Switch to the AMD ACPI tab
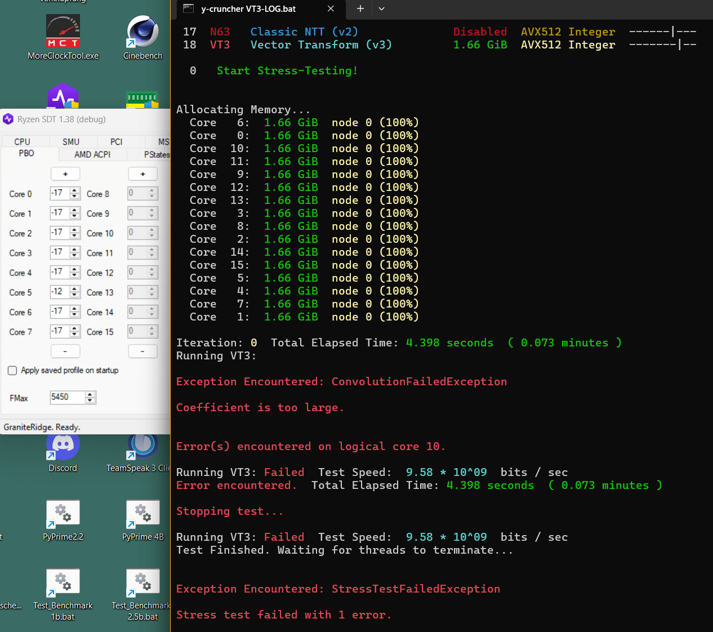The height and width of the screenshot is (632, 713). (92, 154)
